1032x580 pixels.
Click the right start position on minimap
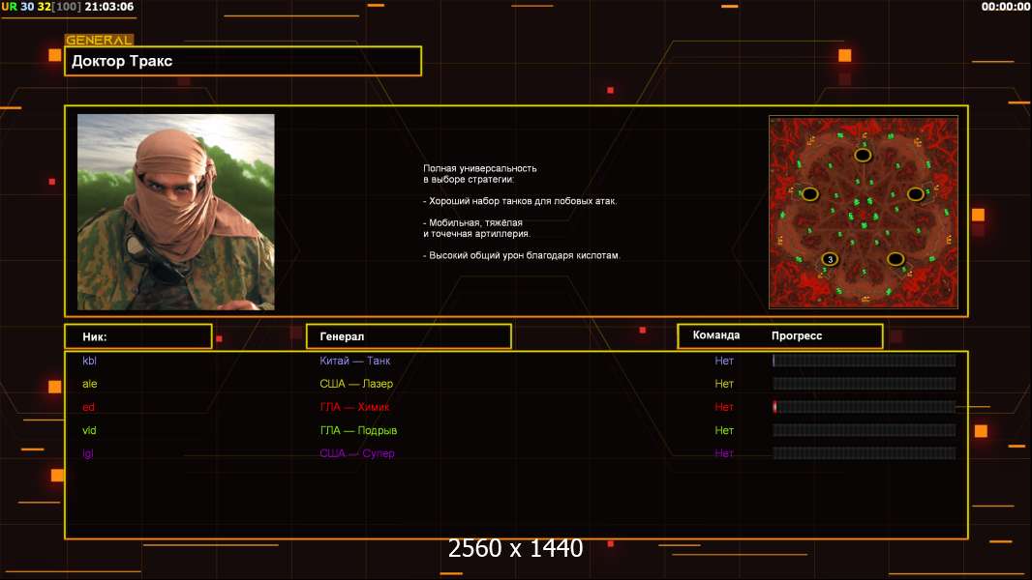[915, 194]
